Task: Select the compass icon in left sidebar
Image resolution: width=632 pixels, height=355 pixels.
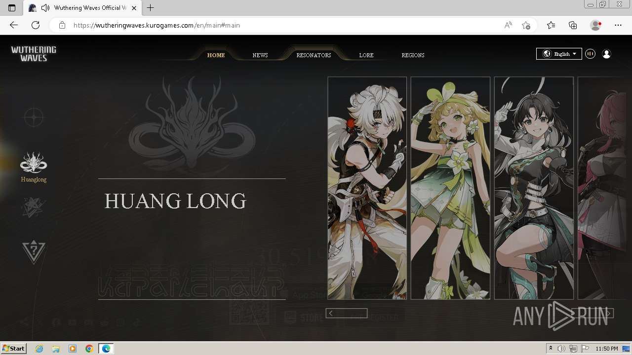Action: pyautogui.click(x=34, y=117)
